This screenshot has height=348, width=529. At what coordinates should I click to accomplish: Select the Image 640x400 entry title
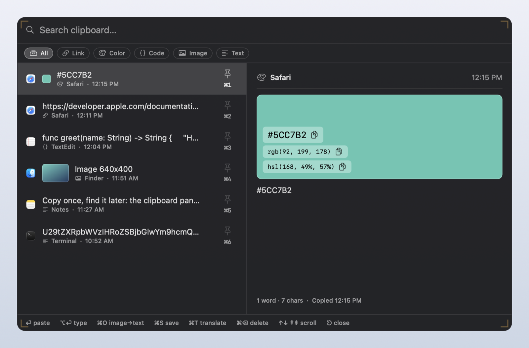pos(103,169)
